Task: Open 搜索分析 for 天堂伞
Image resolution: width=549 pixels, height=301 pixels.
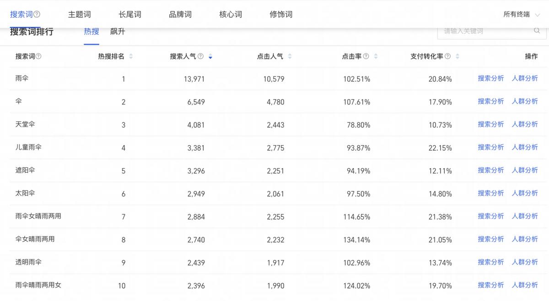Action: point(491,124)
